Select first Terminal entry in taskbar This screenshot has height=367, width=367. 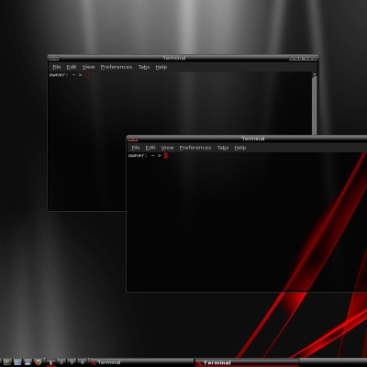click(141, 362)
